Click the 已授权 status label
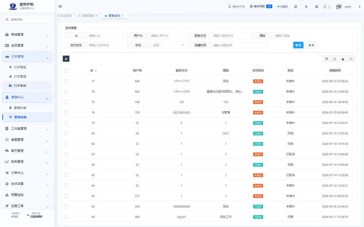 (283, 7)
